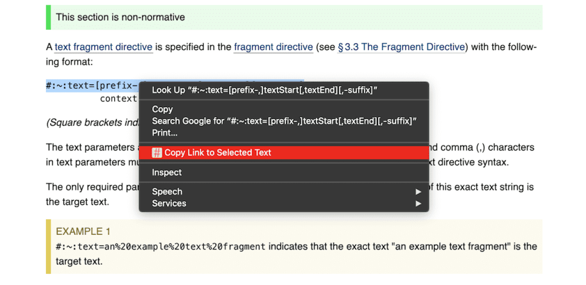Choose Print... in the context menu
The height and width of the screenshot is (285, 586).
point(165,133)
